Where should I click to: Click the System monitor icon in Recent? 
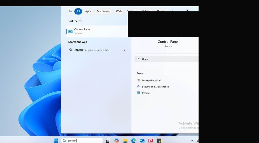pos(138,93)
